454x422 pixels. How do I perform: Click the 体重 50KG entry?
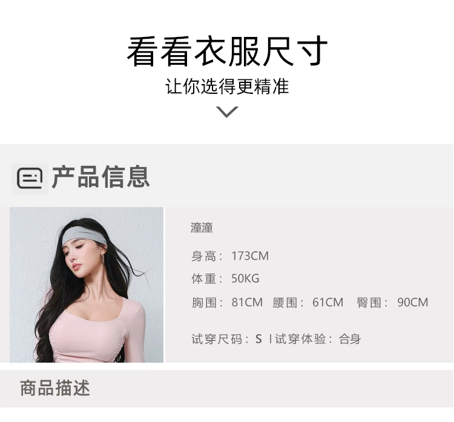tap(225, 279)
